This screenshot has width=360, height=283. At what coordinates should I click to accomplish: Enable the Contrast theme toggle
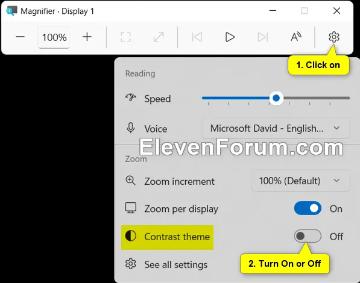pos(308,236)
